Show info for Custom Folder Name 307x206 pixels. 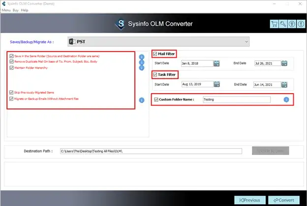click(286, 100)
